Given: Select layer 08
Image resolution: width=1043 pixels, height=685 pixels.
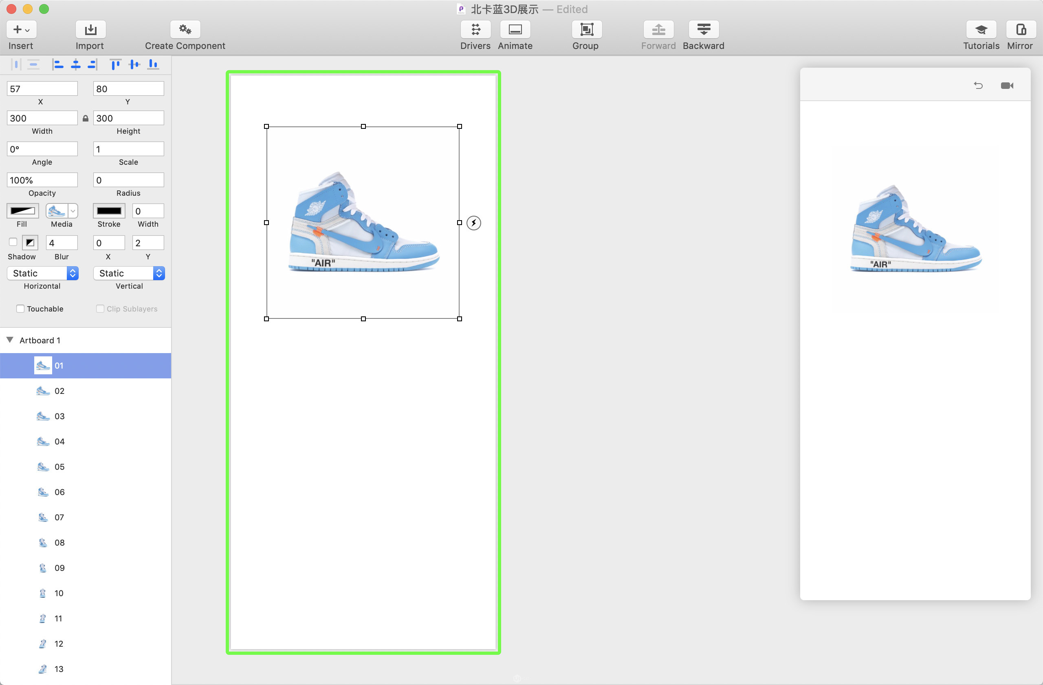Looking at the screenshot, I should (x=86, y=543).
